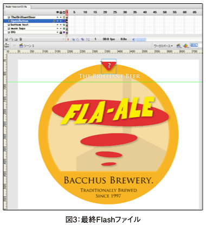Image resolution: width=206 pixels, height=225 pixels.
Task: Open the edit scene dropdown icon
Action: (x=179, y=46)
